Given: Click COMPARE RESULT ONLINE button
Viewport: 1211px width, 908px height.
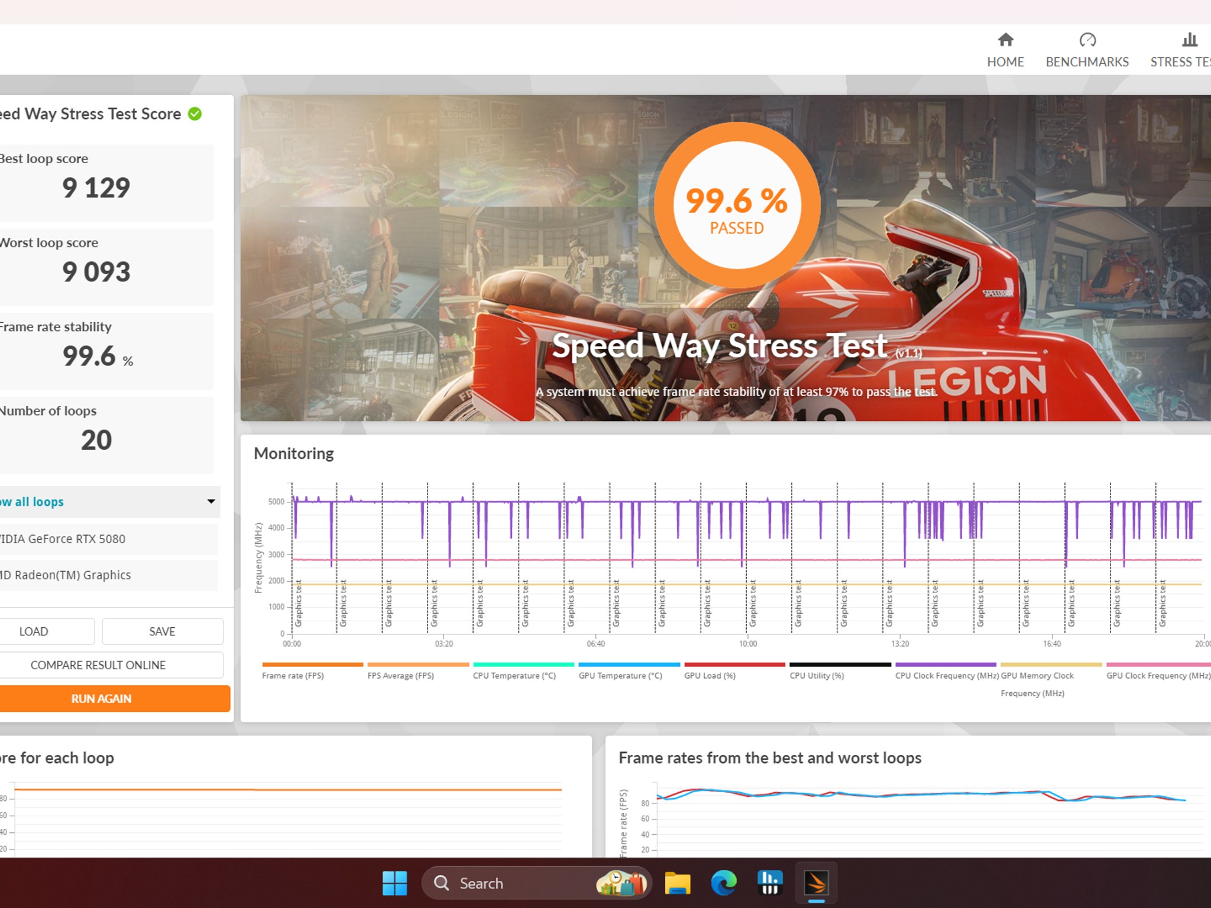Looking at the screenshot, I should coord(111,665).
